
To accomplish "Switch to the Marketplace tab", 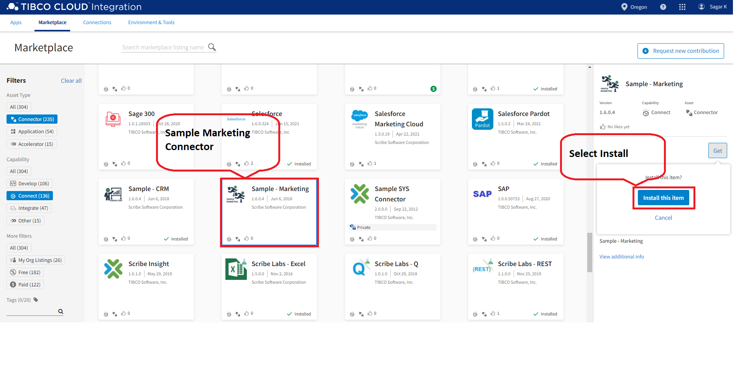I will point(53,23).
